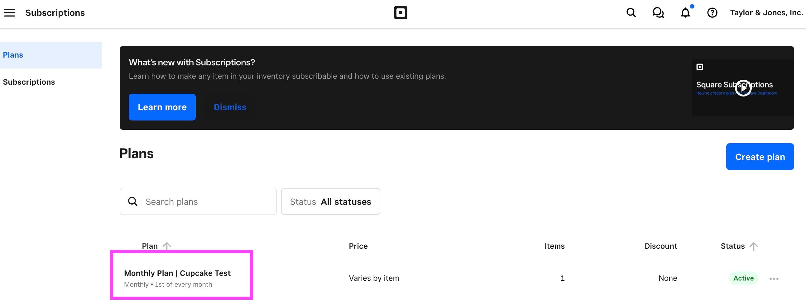Viewport: 806px width, 302px height.
Task: Click the Active status badge
Action: 743,278
